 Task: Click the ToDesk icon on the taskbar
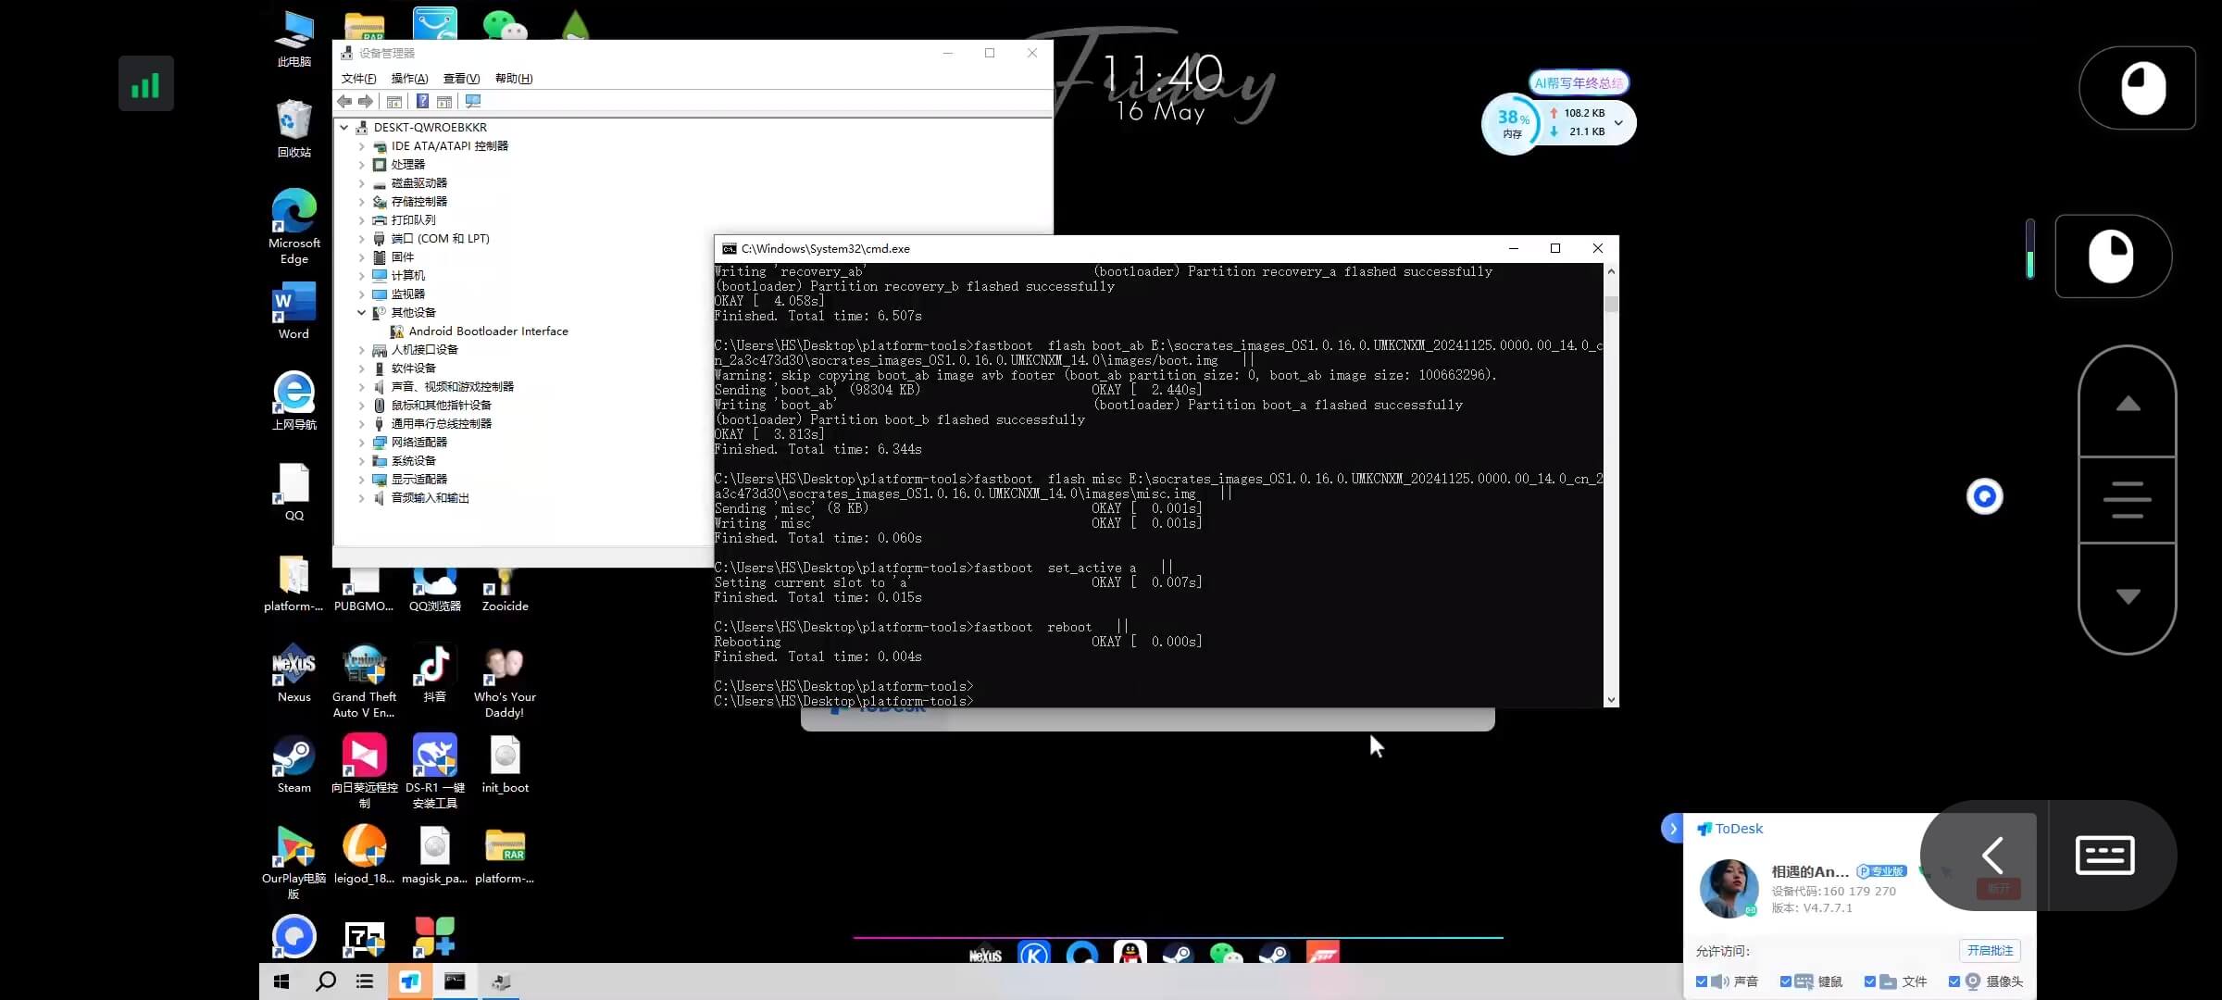[x=410, y=981]
